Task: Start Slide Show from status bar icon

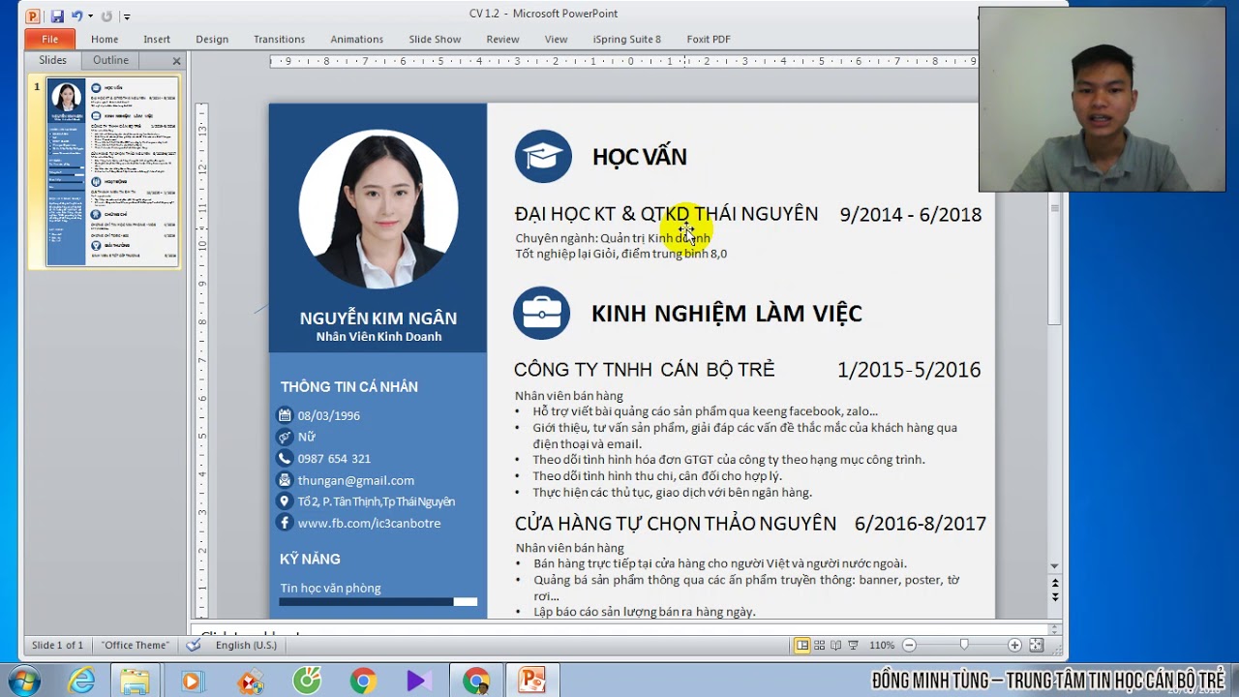Action: tap(853, 645)
